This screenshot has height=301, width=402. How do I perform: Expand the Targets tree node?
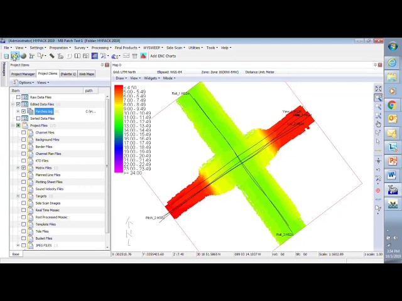pyautogui.click(x=18, y=196)
